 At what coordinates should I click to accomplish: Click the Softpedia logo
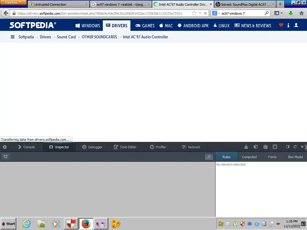(x=33, y=25)
